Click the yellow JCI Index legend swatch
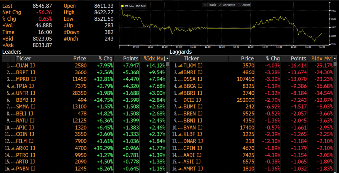 pos(122,6)
